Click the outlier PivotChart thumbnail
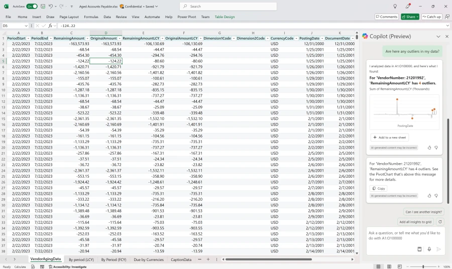The height and width of the screenshot is (269, 452). (x=404, y=112)
